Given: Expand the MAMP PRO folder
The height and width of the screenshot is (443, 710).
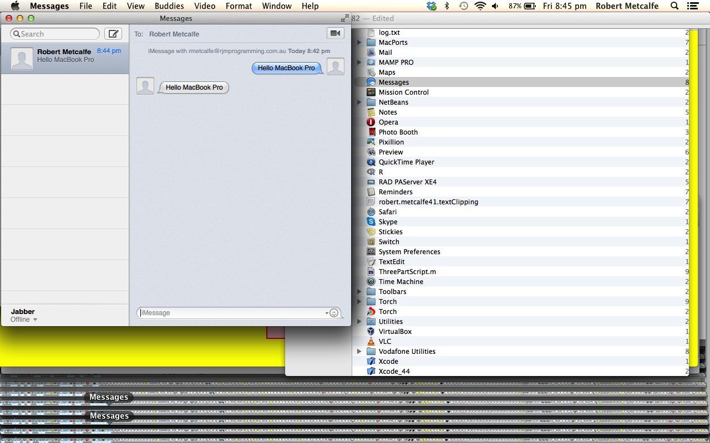Looking at the screenshot, I should (359, 62).
